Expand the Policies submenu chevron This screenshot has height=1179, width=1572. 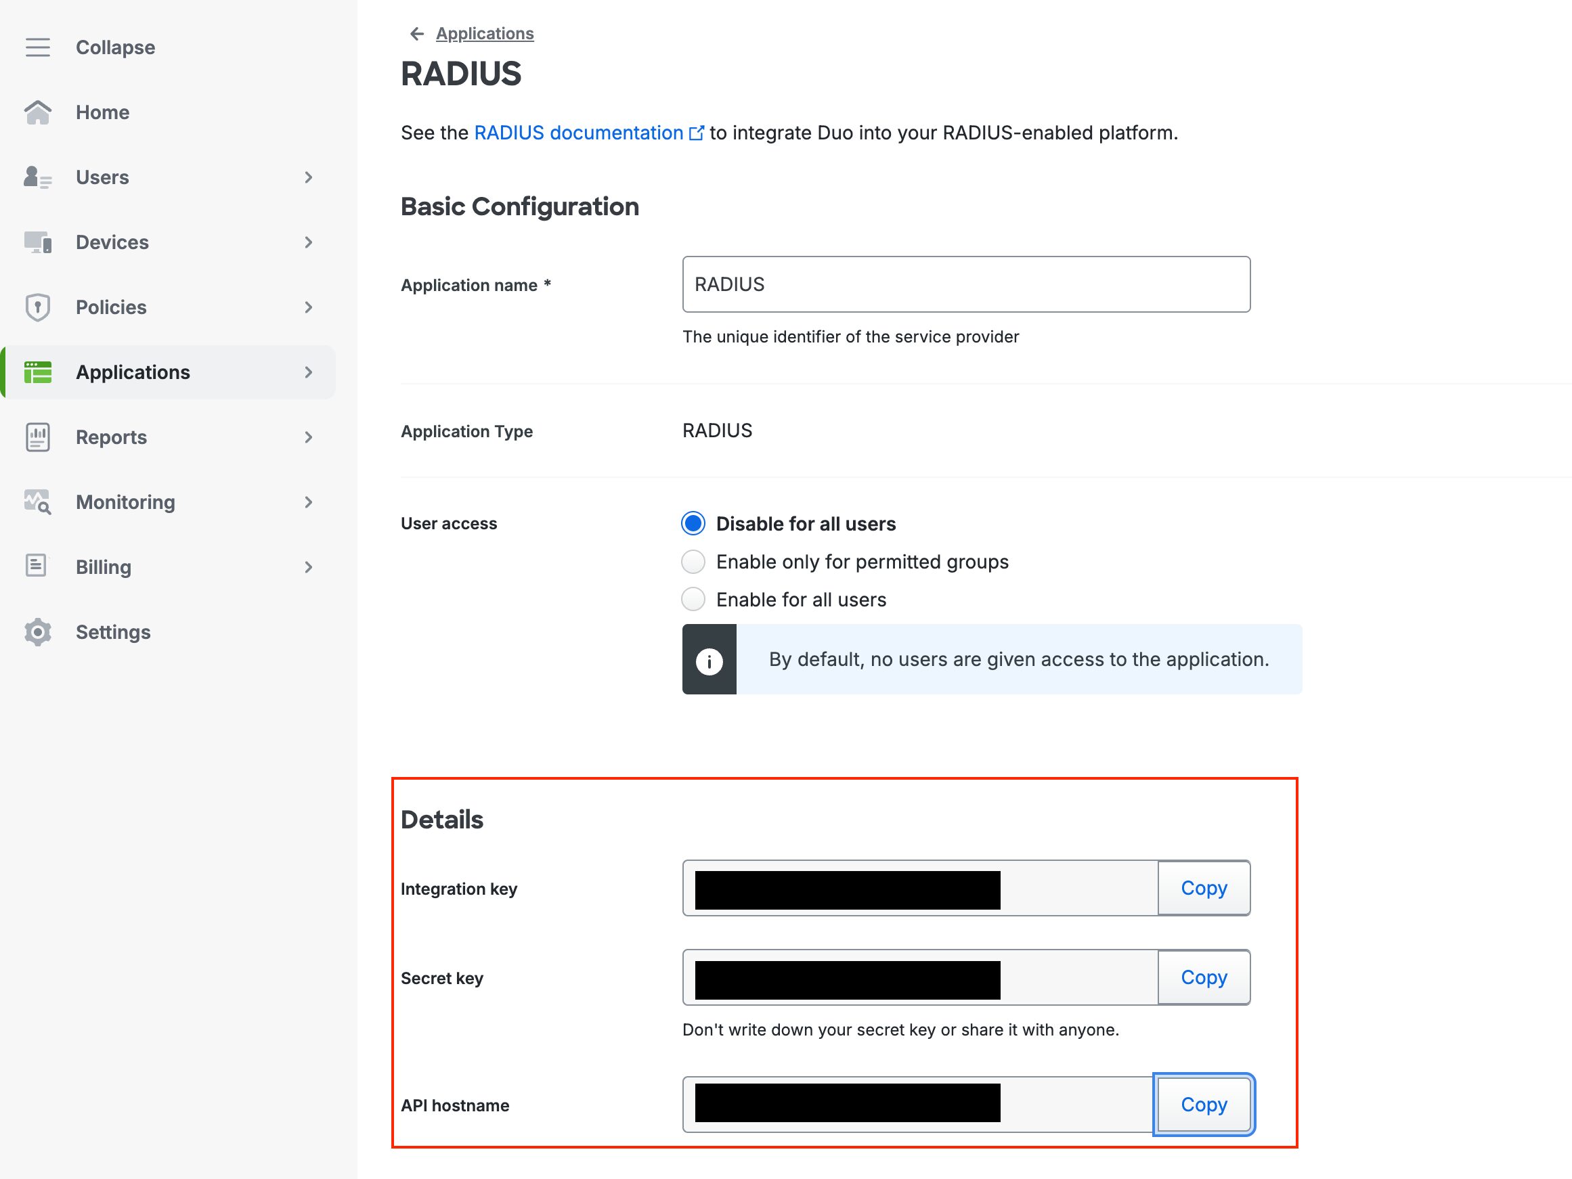pos(309,307)
